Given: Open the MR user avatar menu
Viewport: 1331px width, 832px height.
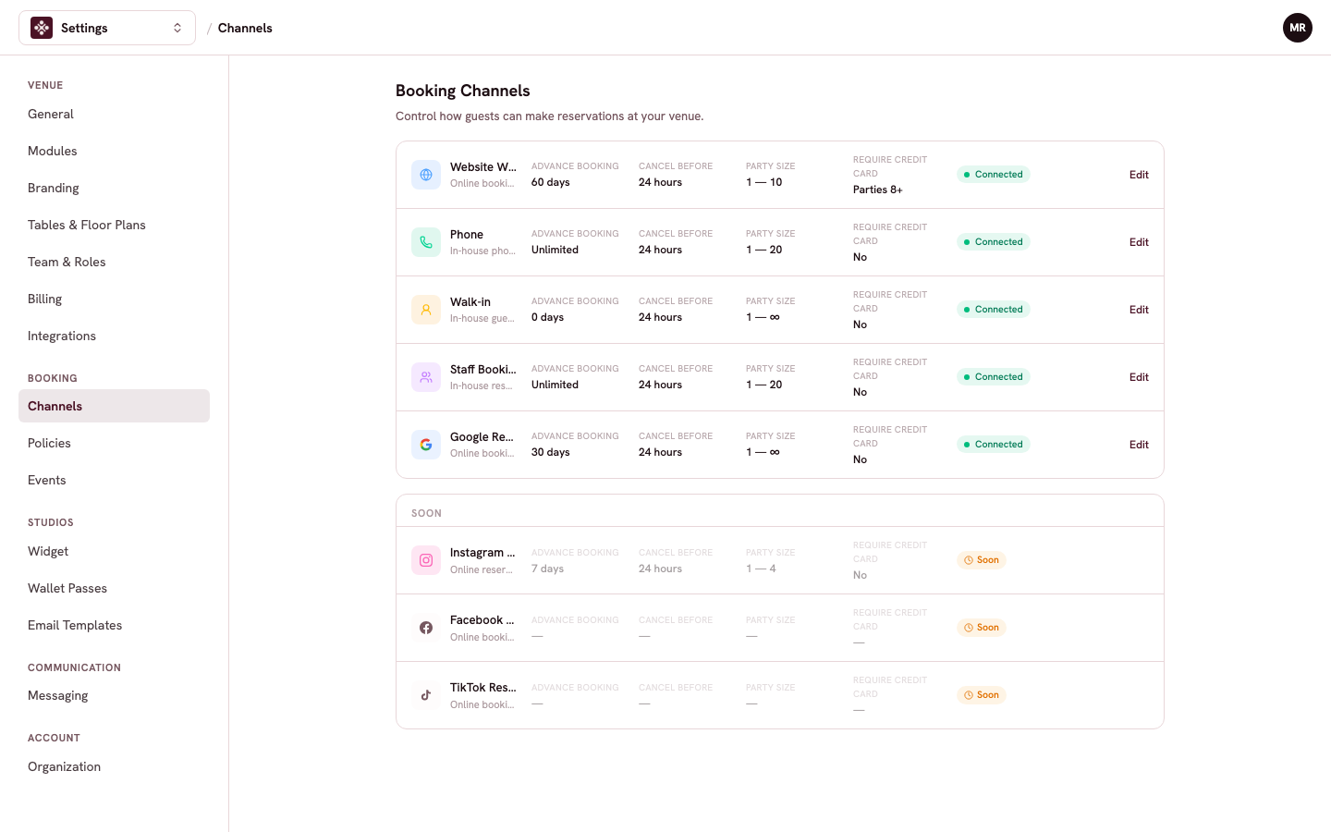Looking at the screenshot, I should 1298,28.
